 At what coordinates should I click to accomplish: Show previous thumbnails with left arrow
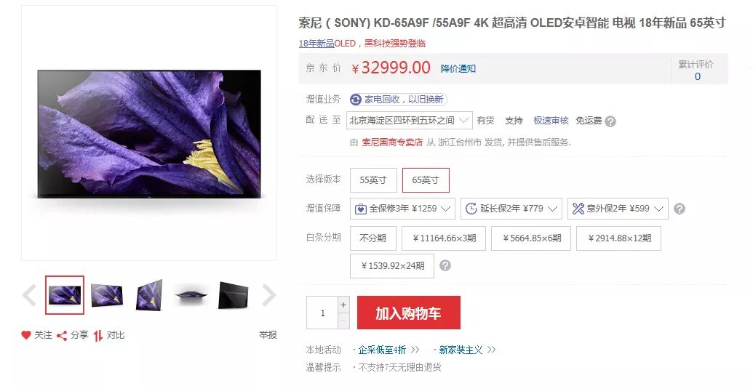coord(29,295)
